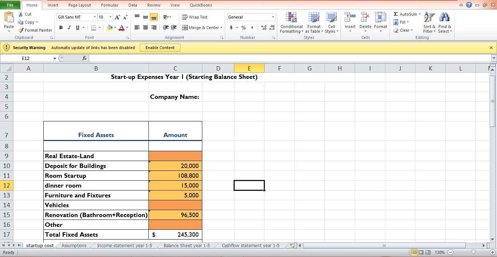Open the Page Layout ribbon tab
The width and height of the screenshot is (497, 257).
[x=80, y=5]
